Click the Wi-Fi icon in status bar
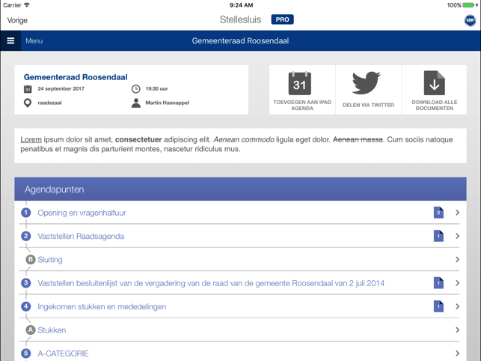481x361 pixels. (x=27, y=5)
